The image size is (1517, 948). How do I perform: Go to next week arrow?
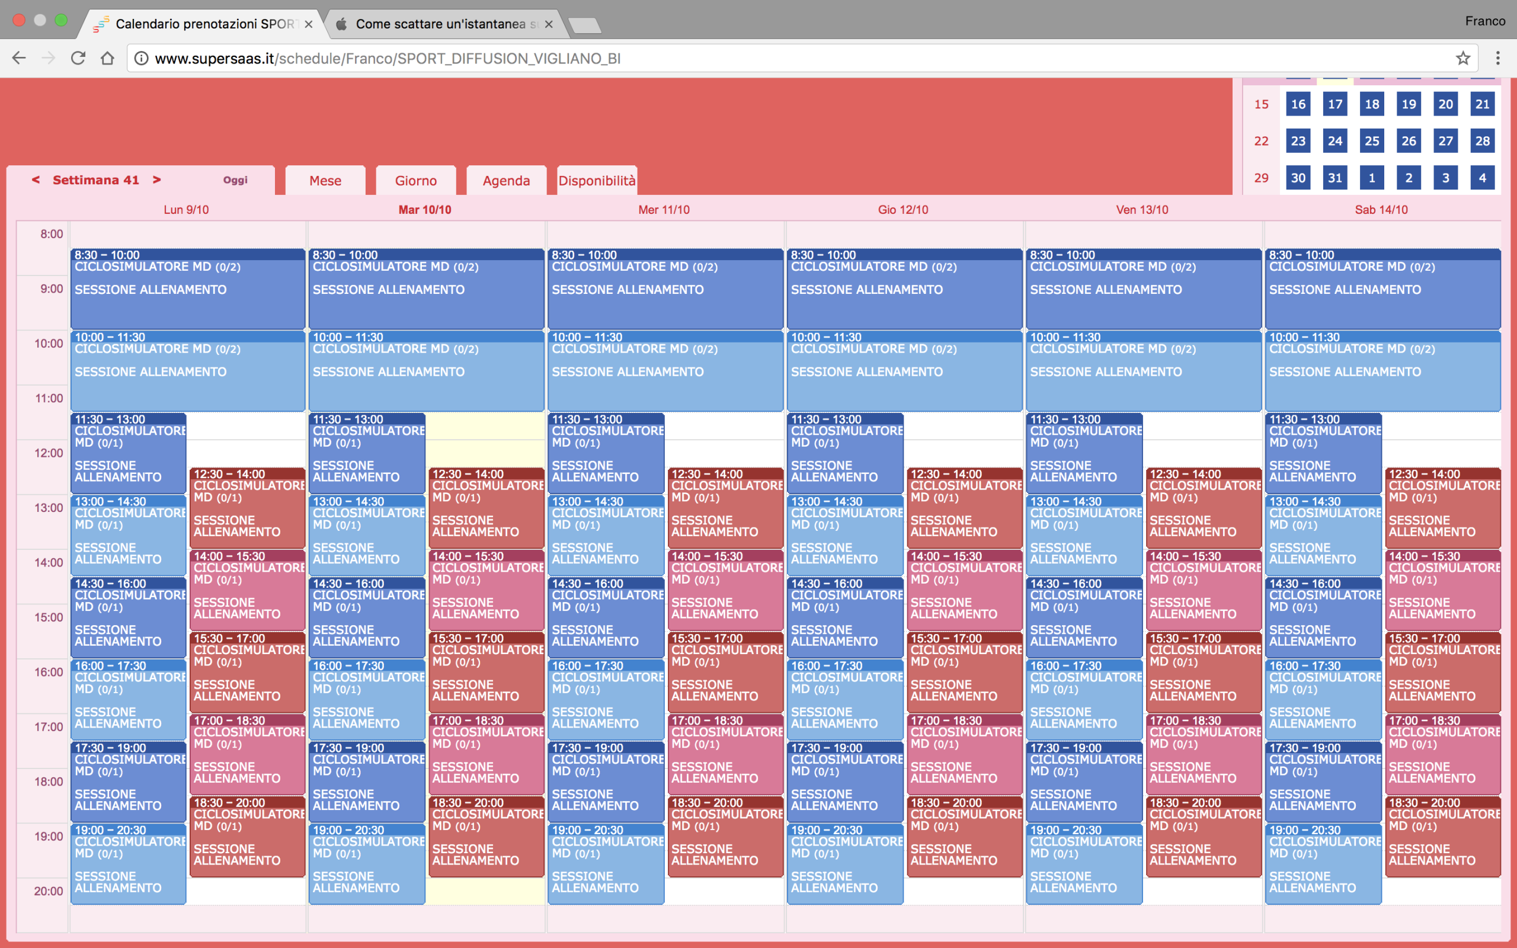(156, 180)
